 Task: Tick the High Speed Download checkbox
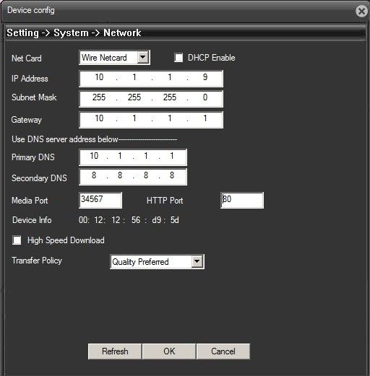(17, 240)
